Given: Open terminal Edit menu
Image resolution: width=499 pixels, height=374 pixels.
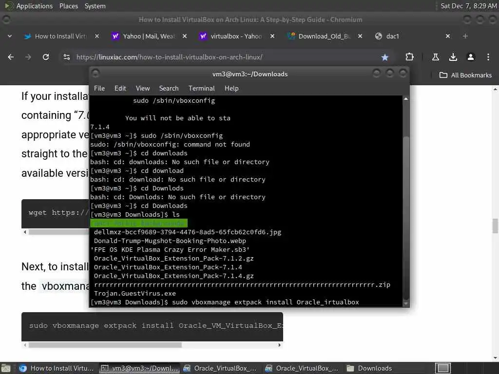Looking at the screenshot, I should 120,89.
